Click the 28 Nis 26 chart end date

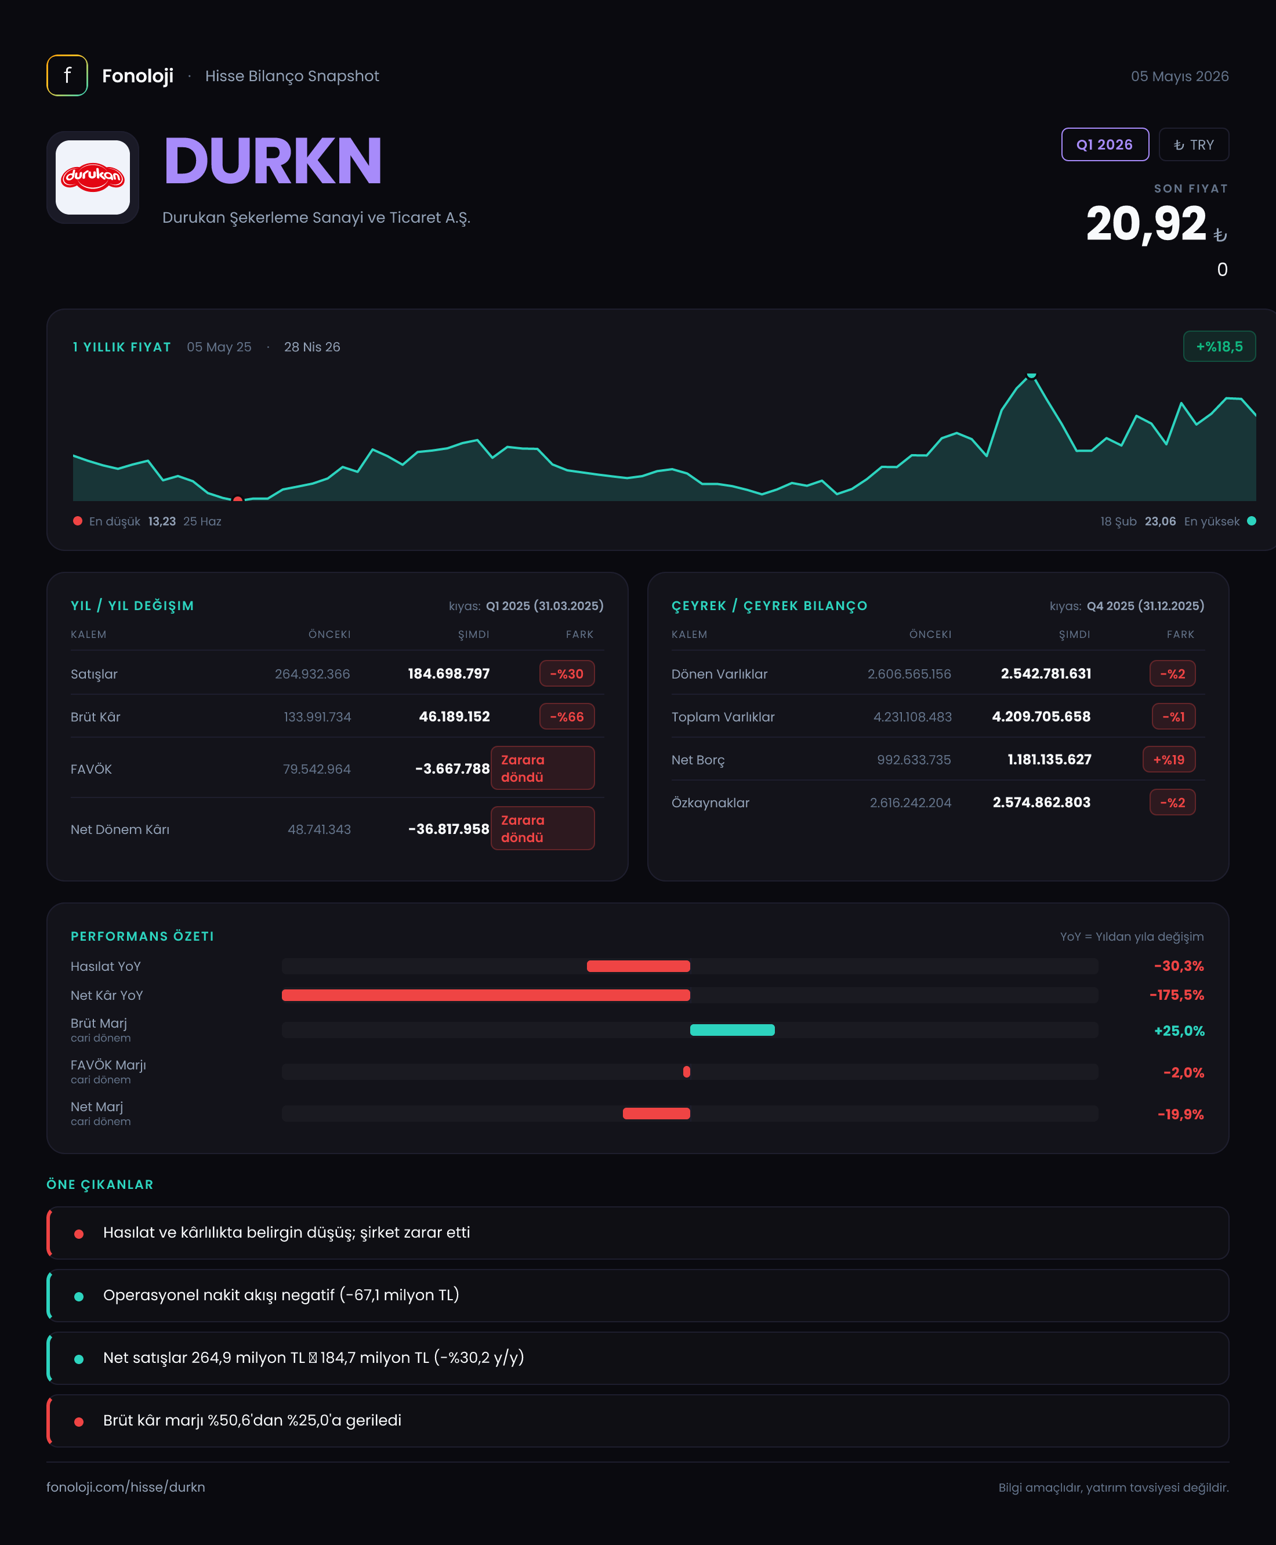(x=313, y=347)
